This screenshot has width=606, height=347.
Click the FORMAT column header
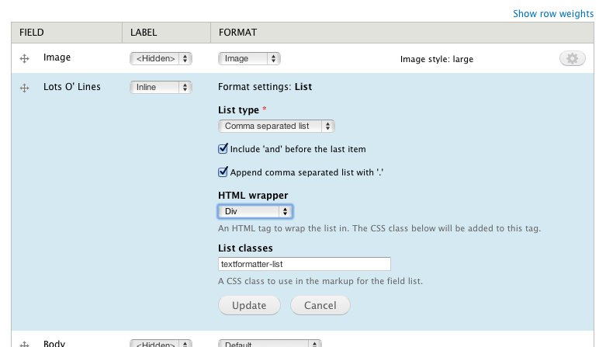click(x=238, y=33)
